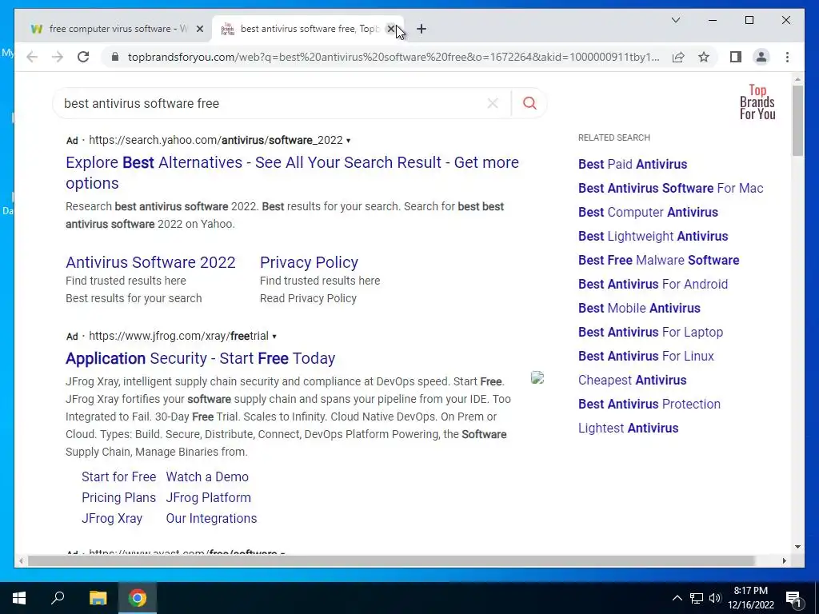Screen dimensions: 819x614
Task: Close the 'free computer virus software' tab
Action: point(199,30)
